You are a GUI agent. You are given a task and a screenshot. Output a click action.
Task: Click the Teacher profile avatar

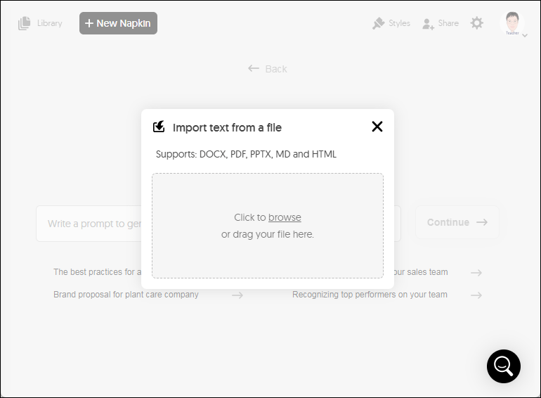coord(512,23)
